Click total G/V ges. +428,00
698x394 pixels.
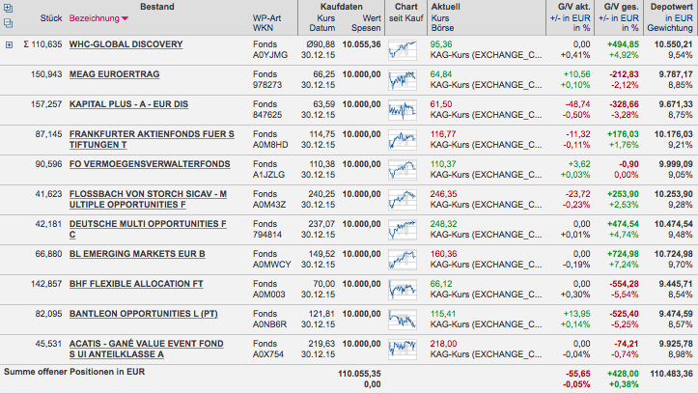[x=623, y=374]
